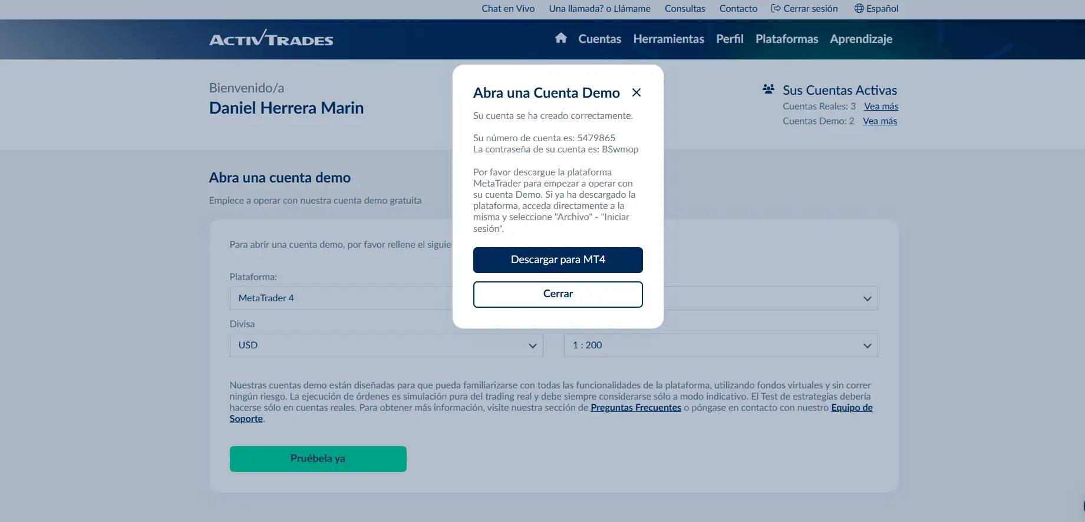Click the name Daniel Herrera Marin

(286, 108)
